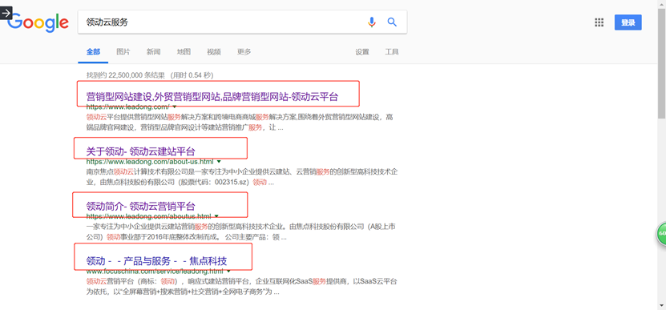Switch to the 图片 tab
666x310 pixels.
pos(123,52)
